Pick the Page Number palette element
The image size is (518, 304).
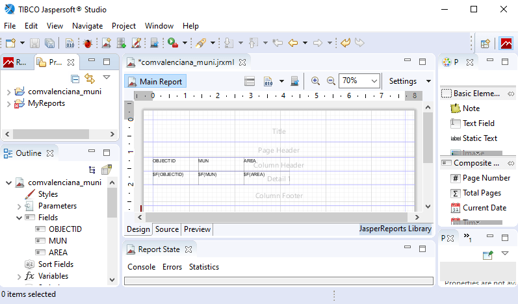click(x=486, y=177)
